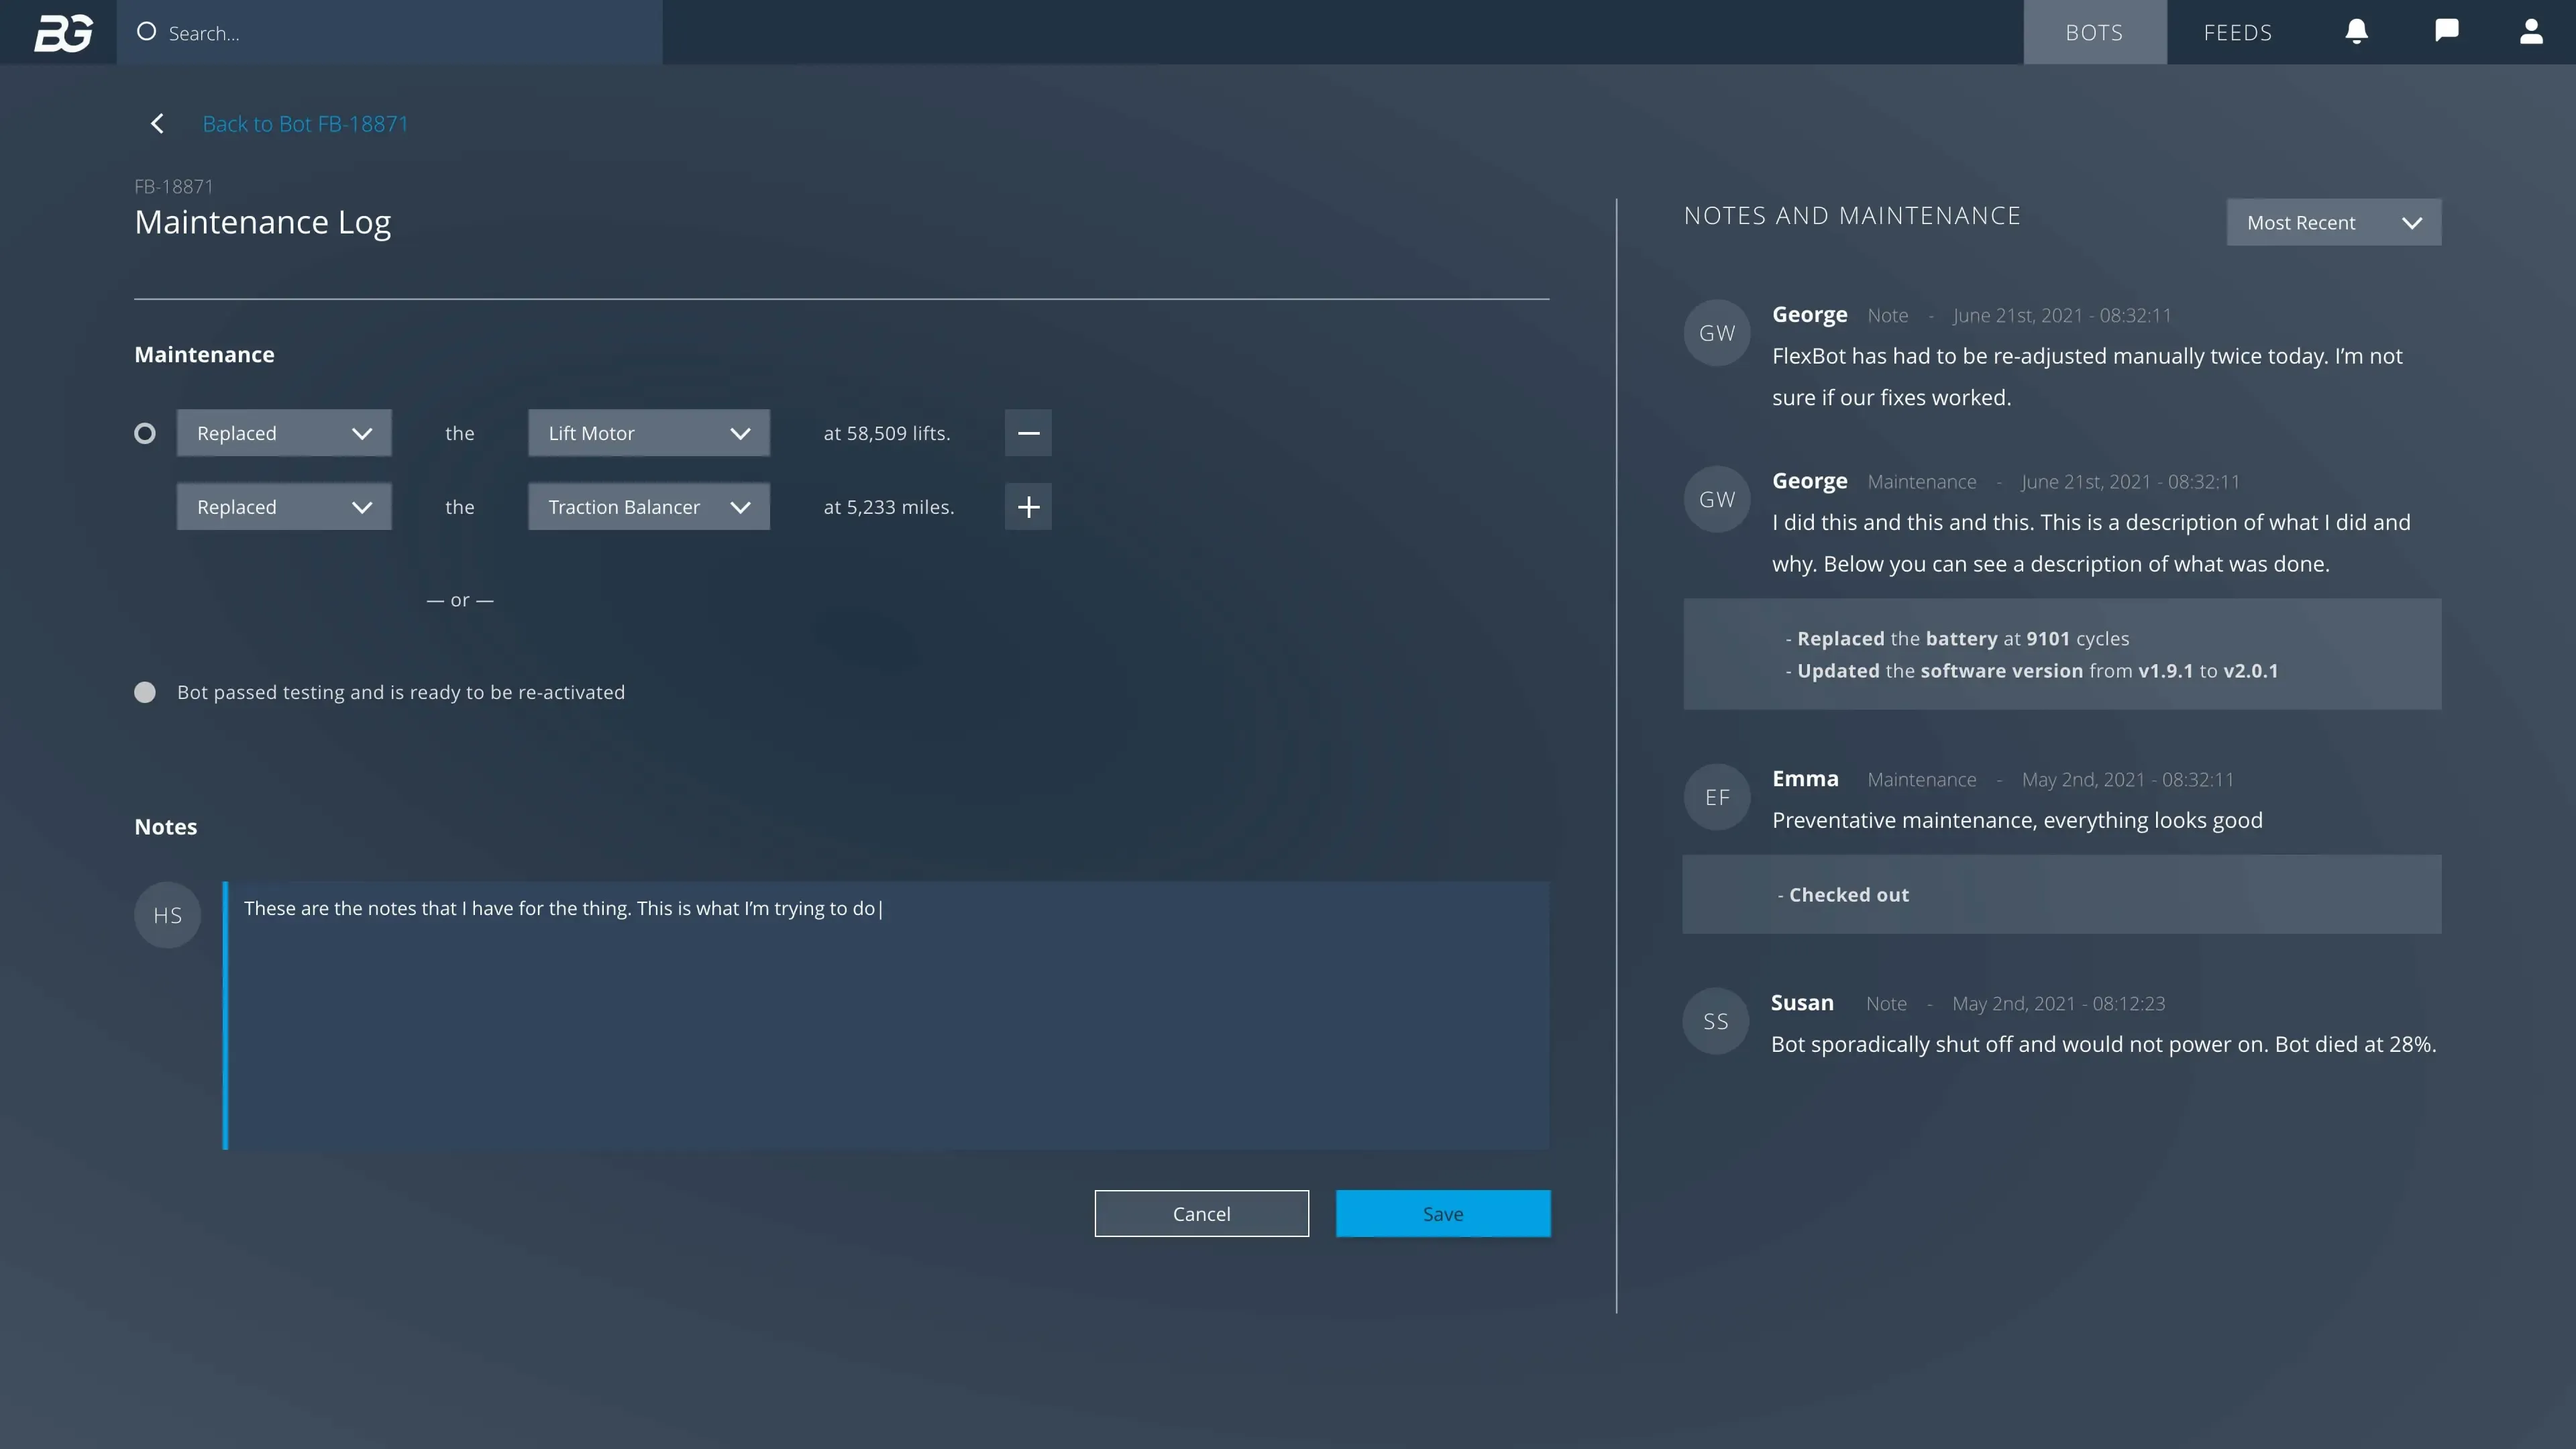Follow Back to Bot FB-18871 link

click(305, 123)
